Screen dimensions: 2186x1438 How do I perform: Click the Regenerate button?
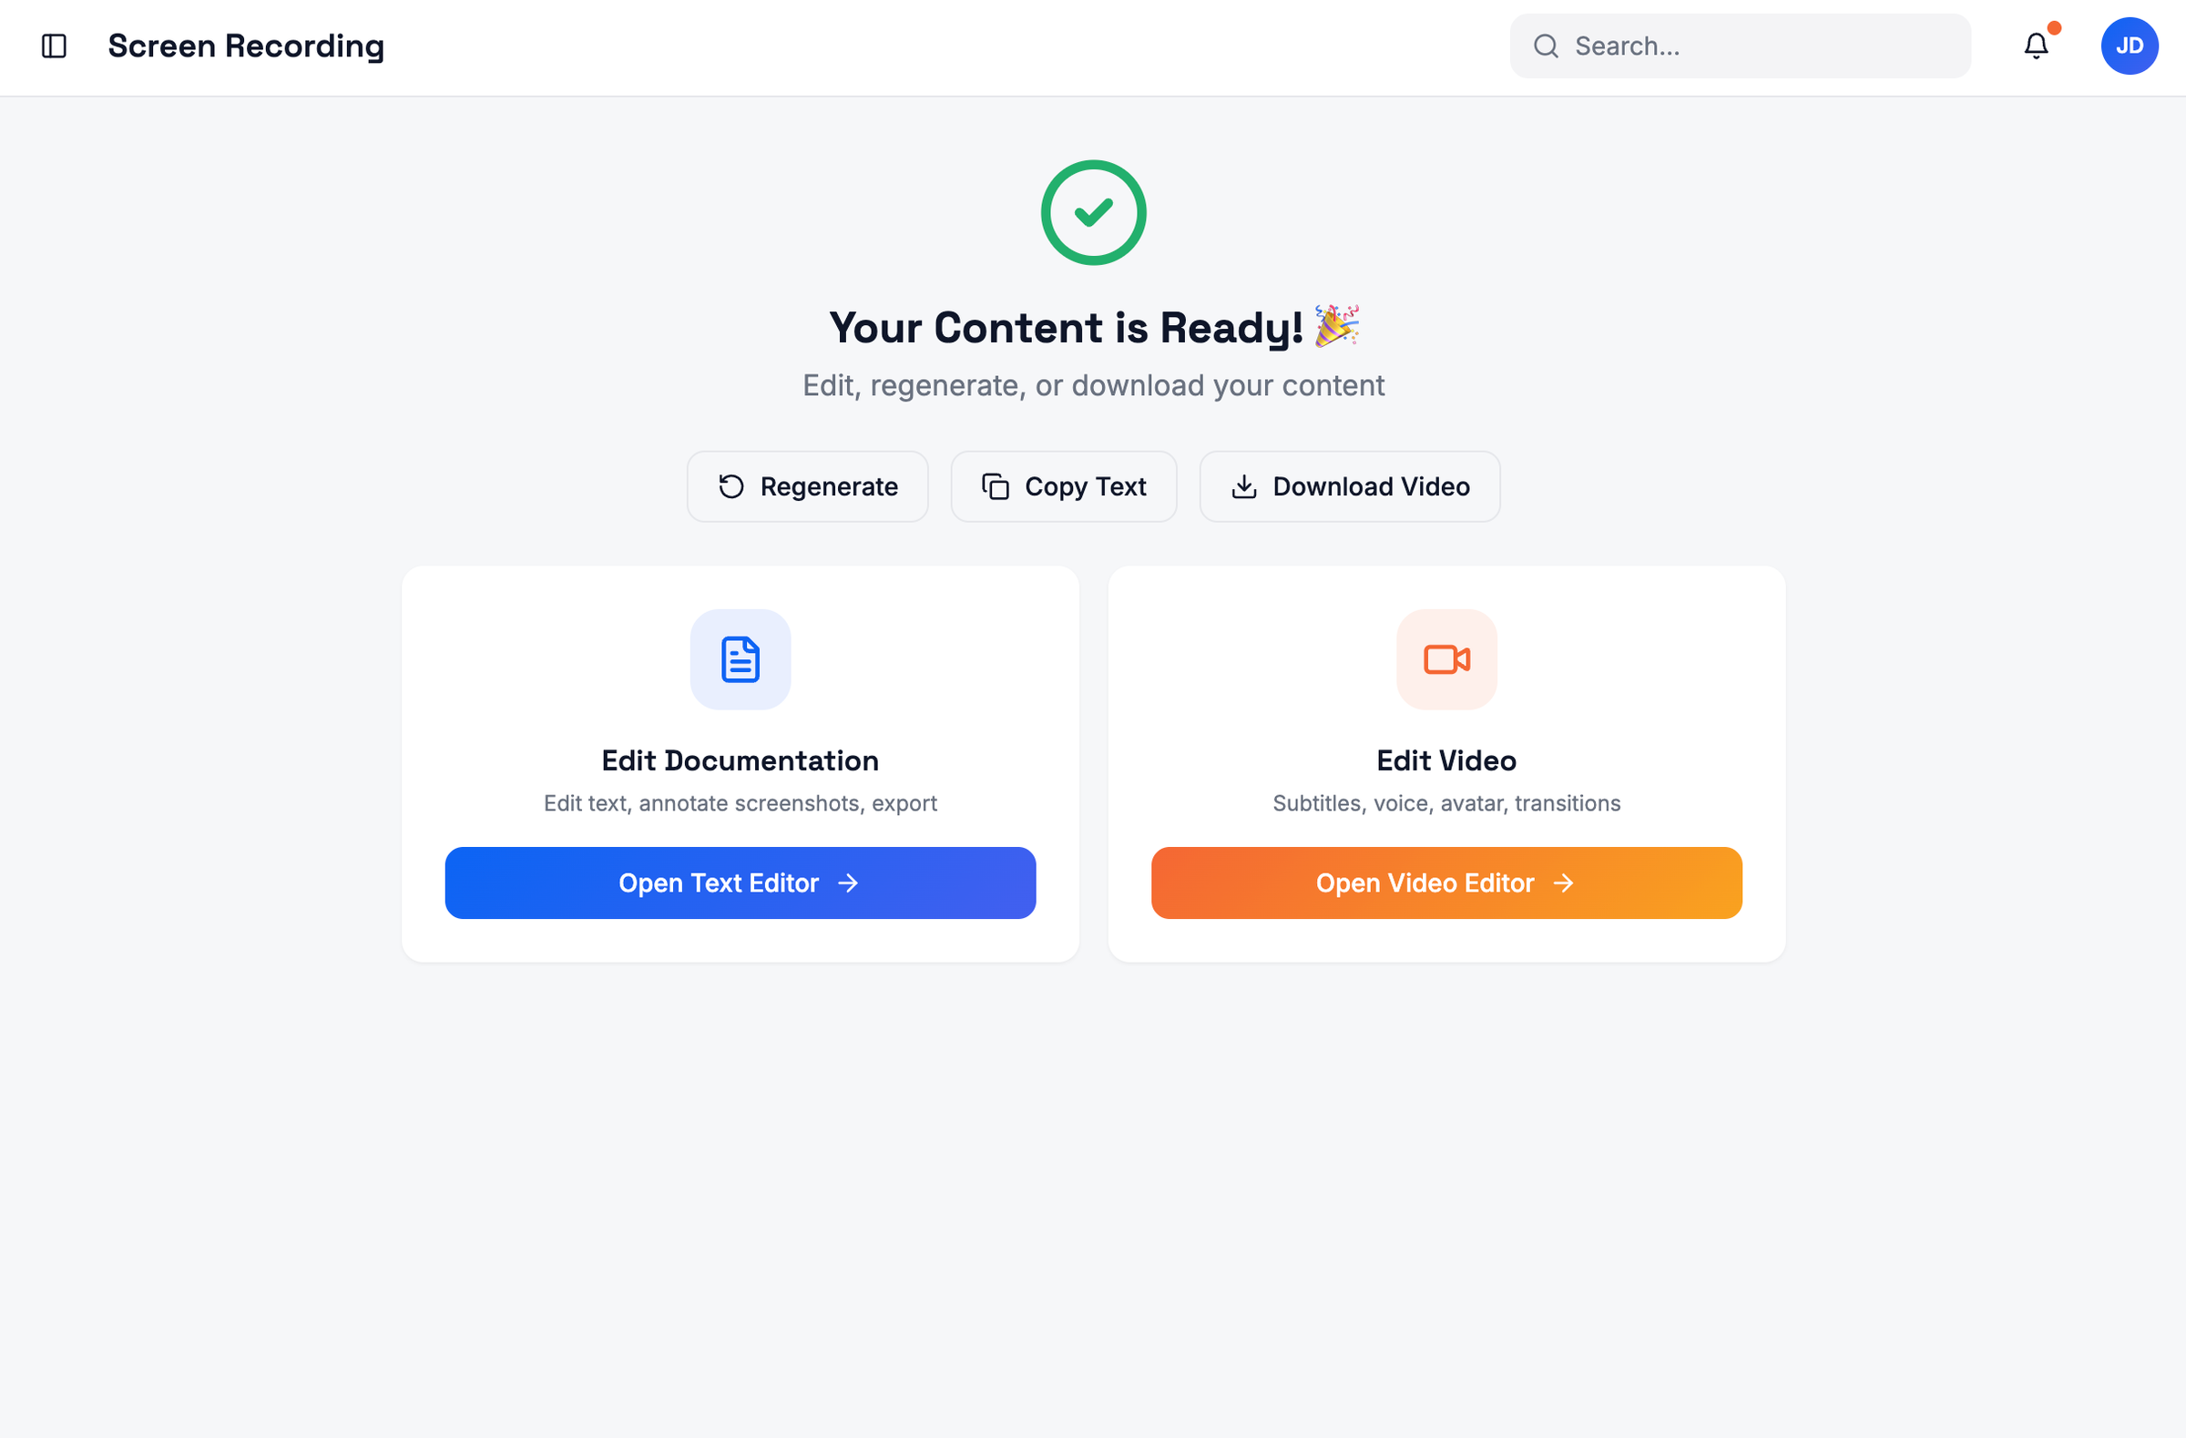(807, 486)
